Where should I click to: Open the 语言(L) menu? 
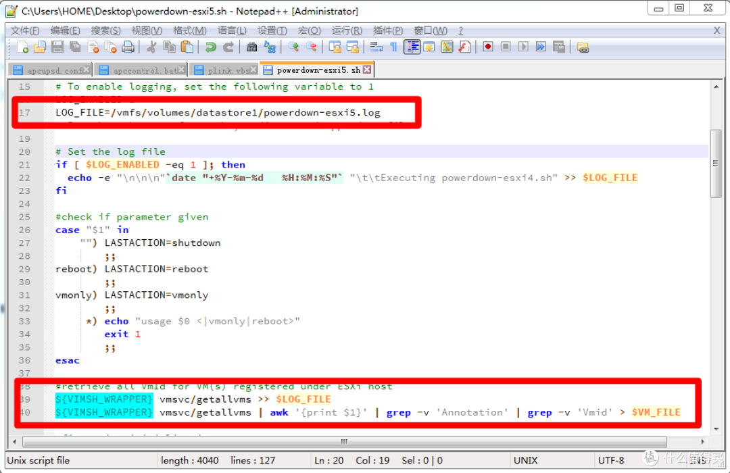232,30
